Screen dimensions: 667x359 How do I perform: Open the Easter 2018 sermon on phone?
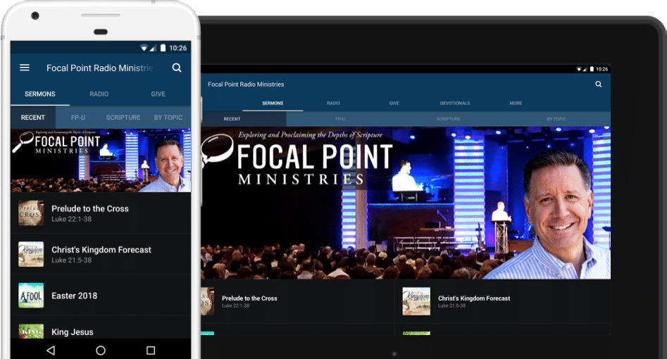coord(101,296)
